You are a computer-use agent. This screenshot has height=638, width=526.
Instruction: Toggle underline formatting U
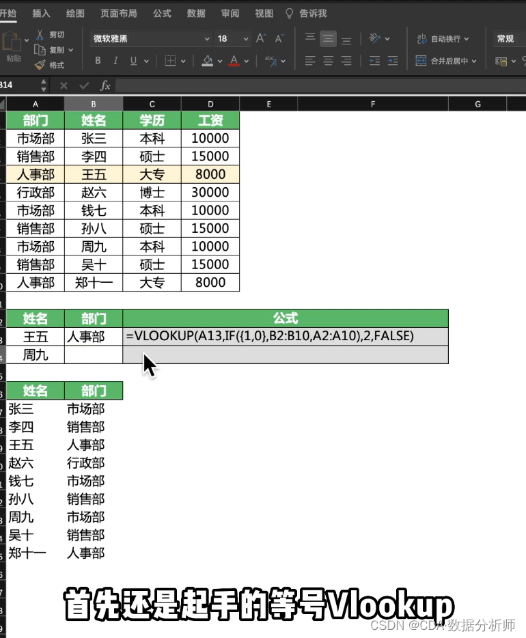coord(133,61)
